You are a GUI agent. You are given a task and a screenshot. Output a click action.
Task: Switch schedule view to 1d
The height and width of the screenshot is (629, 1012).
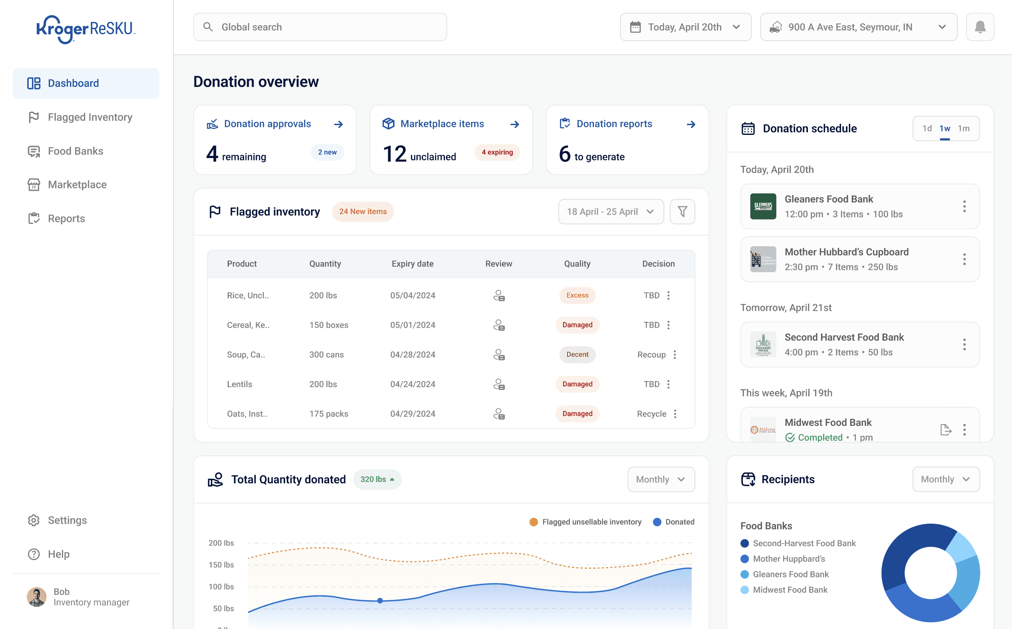(927, 129)
